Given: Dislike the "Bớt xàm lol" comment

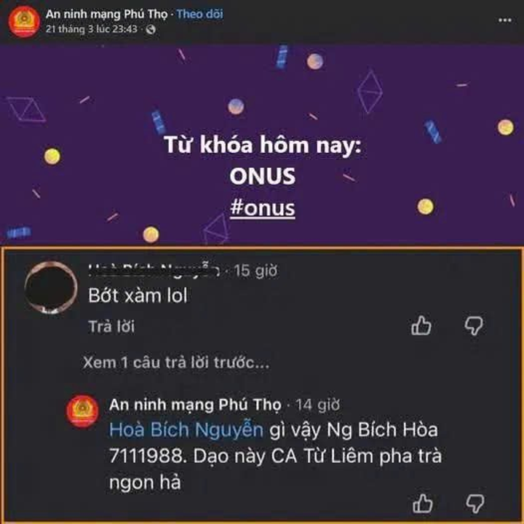Looking at the screenshot, I should pyautogui.click(x=474, y=326).
